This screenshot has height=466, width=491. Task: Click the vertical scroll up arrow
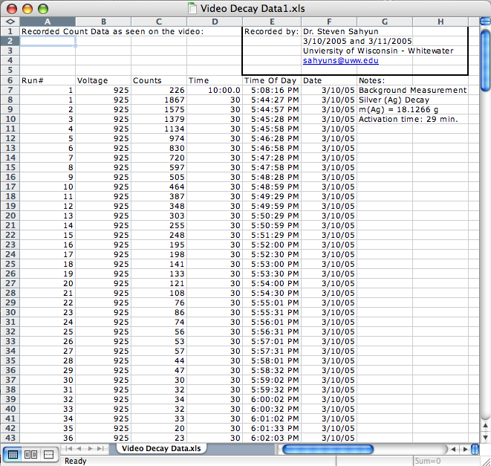[485, 425]
